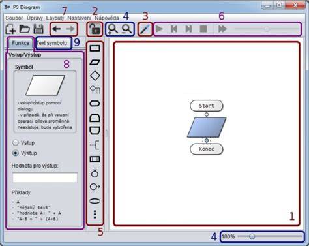Start the flowchart run with play
Viewport: 309px width, 246px height.
159,29
